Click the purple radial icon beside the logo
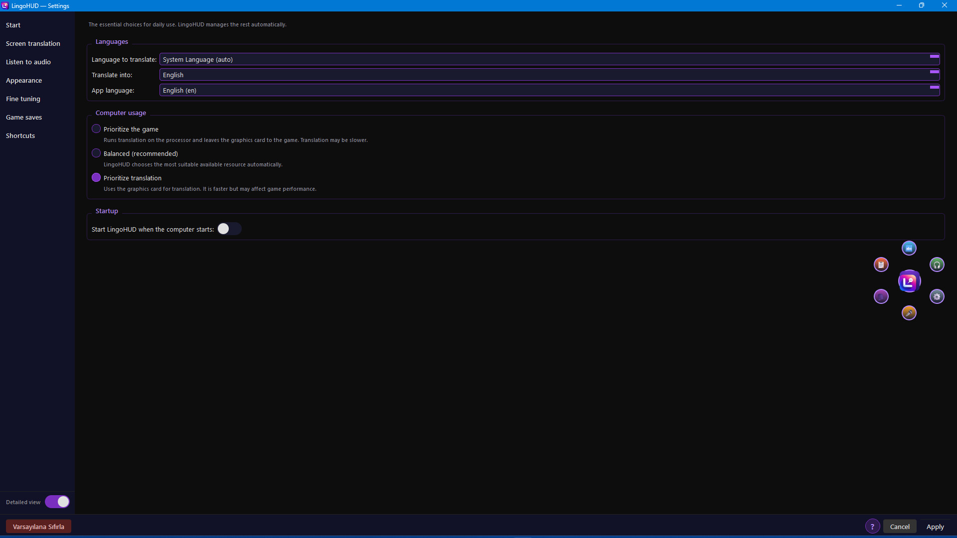Image resolution: width=957 pixels, height=538 pixels. pos(881,296)
